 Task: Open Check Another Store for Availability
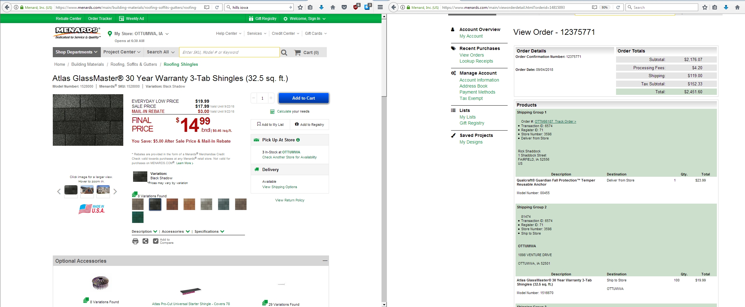[290, 157]
